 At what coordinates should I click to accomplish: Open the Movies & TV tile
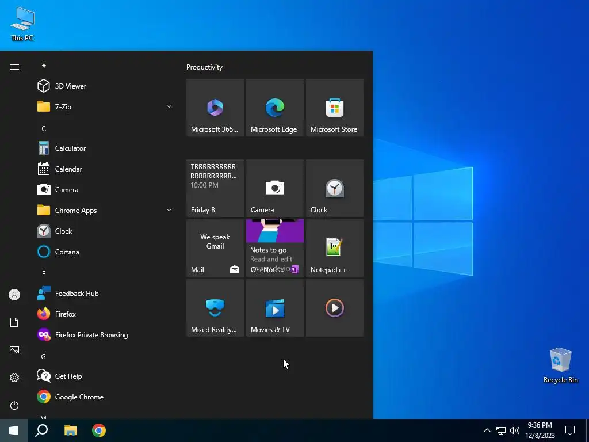(274, 308)
